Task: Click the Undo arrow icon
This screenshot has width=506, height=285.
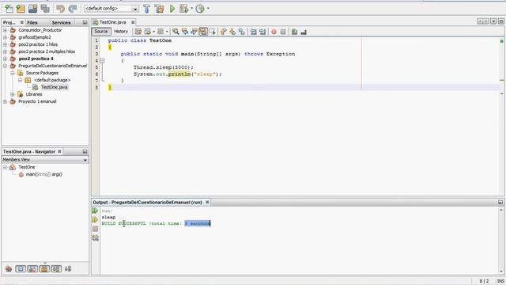Action: point(60,9)
